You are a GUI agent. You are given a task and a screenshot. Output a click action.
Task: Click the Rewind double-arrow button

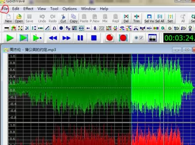(x=53, y=38)
